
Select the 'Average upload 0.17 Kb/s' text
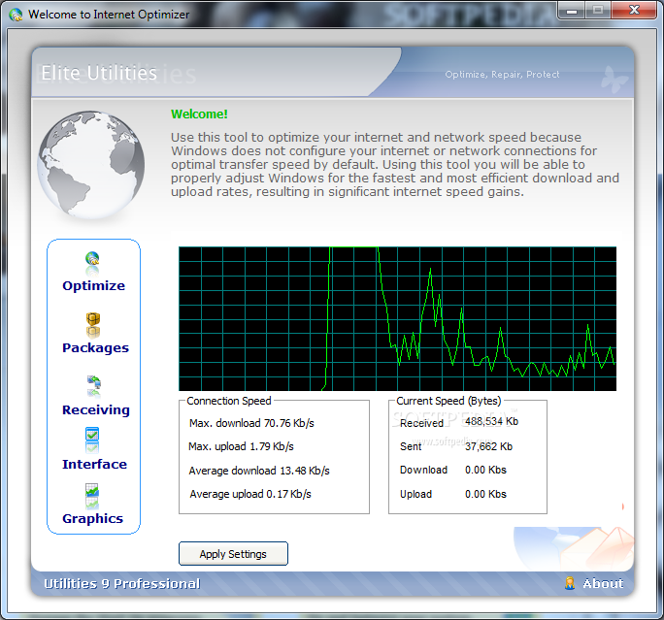(x=250, y=494)
